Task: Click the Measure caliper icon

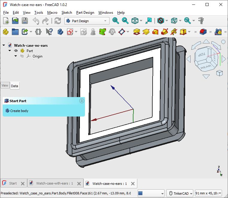Action: click(201, 21)
